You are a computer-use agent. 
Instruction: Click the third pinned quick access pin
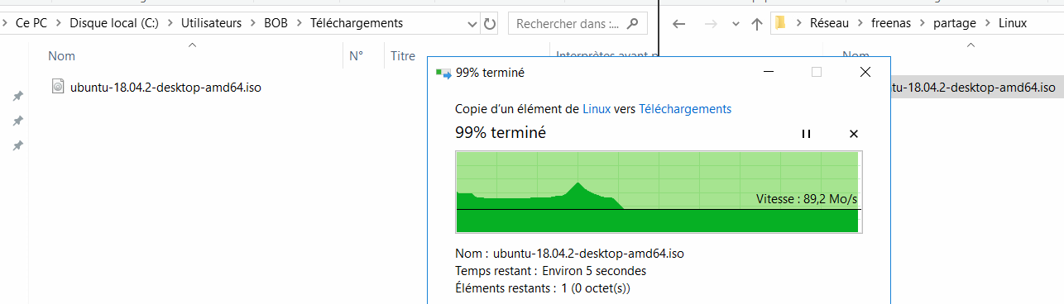point(17,146)
